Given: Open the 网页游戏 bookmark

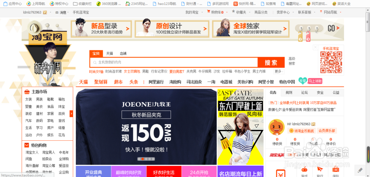Looking at the screenshot, I should 317,4.
